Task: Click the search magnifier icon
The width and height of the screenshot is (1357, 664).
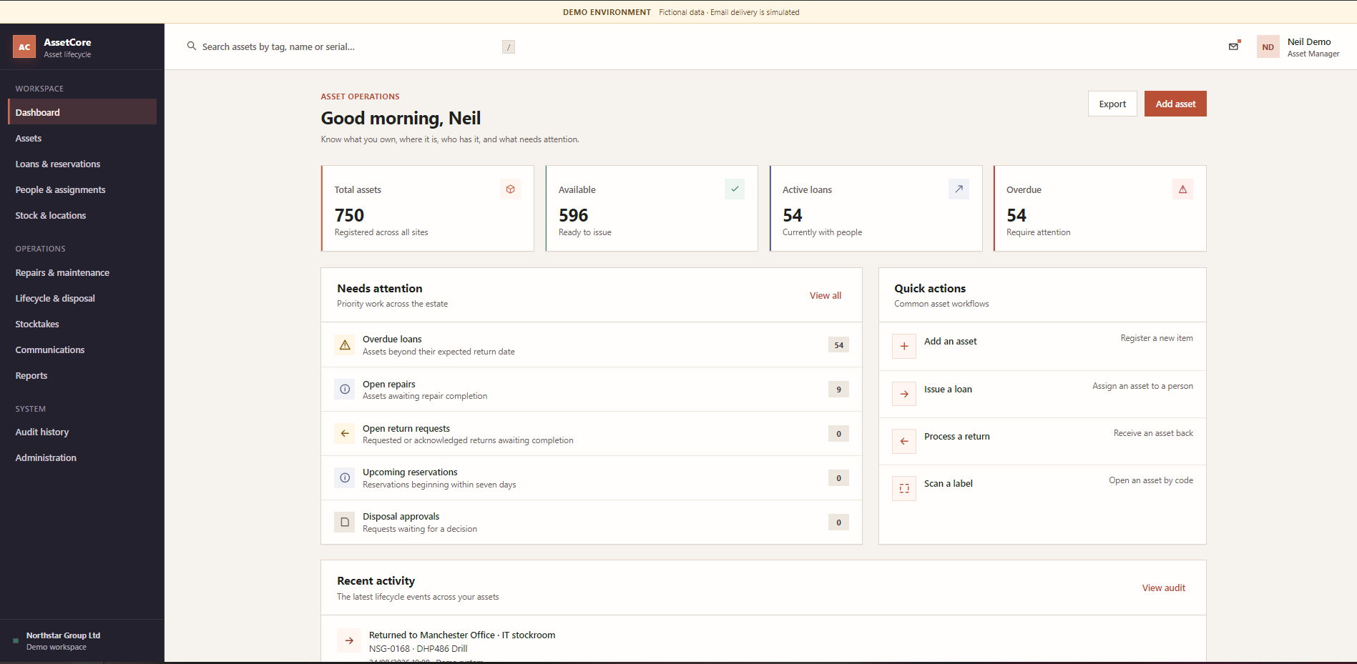Action: point(192,46)
